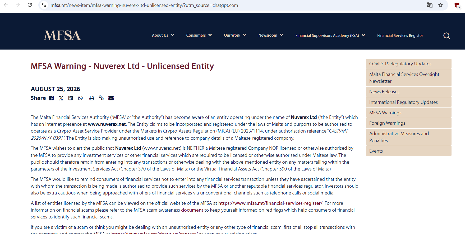Open site search magnifier
The image size is (465, 234).
[x=446, y=36]
